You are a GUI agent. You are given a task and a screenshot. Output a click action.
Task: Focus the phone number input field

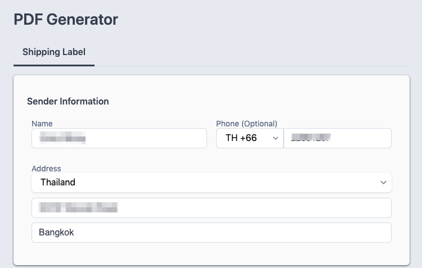338,138
